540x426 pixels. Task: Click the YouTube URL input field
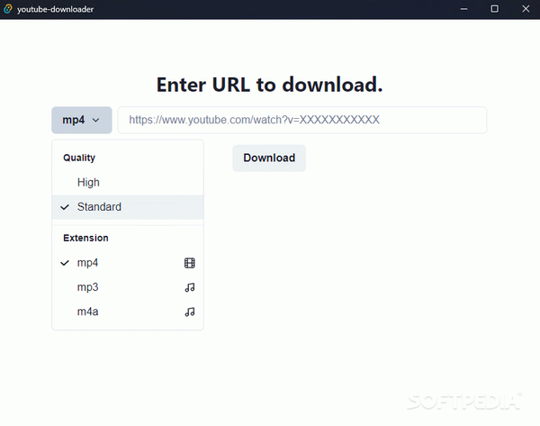[302, 120]
